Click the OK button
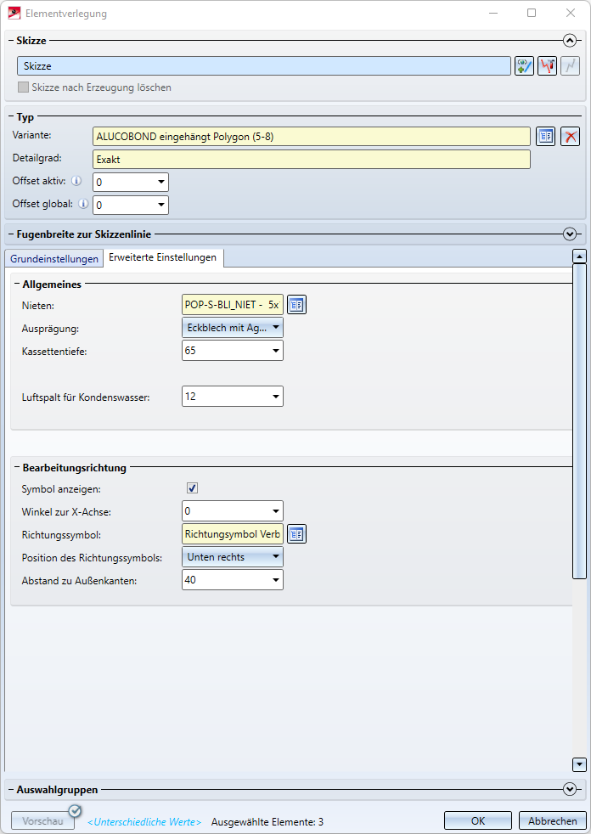Image resolution: width=591 pixels, height=834 pixels. pyautogui.click(x=478, y=820)
